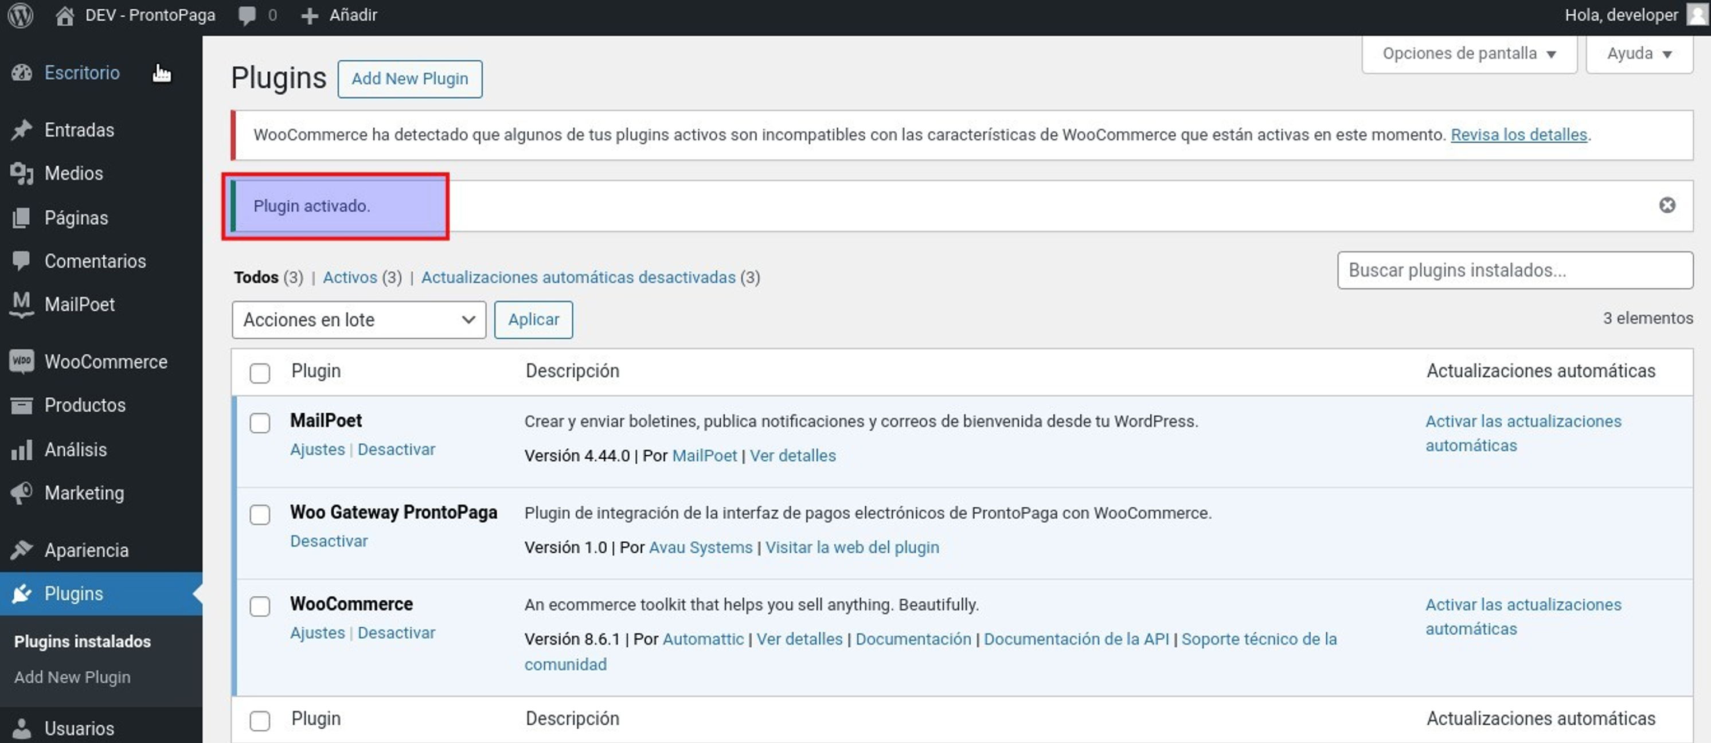Dismiss the Plugin activado notice
Image resolution: width=1711 pixels, height=743 pixels.
point(1666,205)
